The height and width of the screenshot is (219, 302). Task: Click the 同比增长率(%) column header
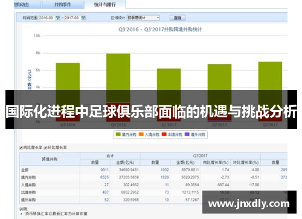[x=216, y=162]
